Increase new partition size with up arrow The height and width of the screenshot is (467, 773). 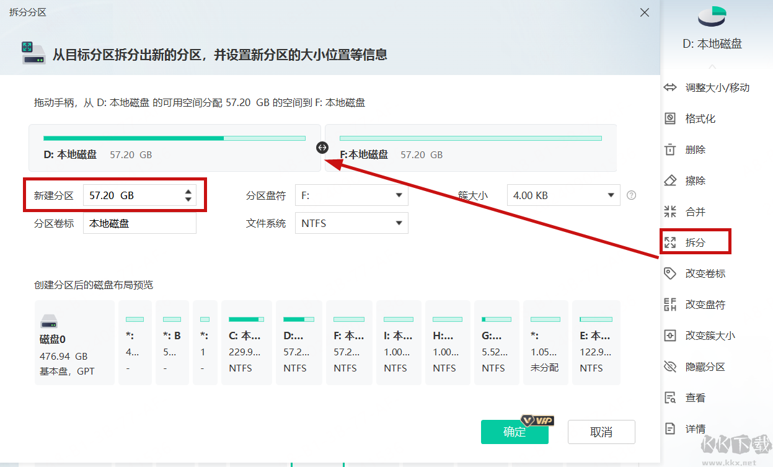188,191
